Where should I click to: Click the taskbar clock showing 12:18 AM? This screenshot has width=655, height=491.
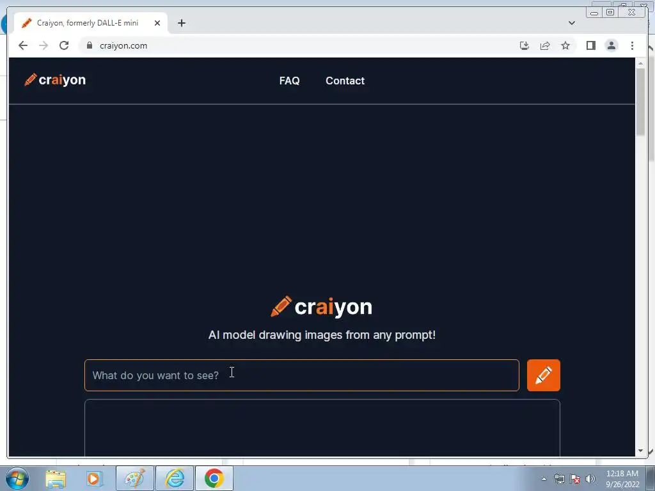pos(622,479)
